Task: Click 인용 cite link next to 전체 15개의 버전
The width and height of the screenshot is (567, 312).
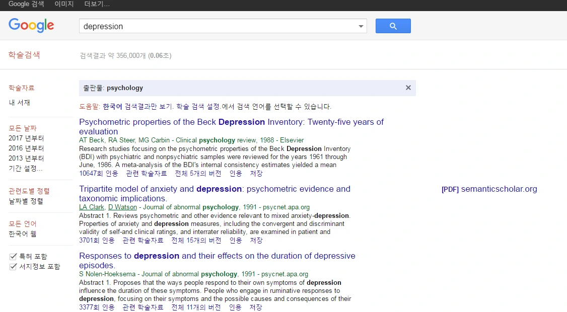Action: 236,241
